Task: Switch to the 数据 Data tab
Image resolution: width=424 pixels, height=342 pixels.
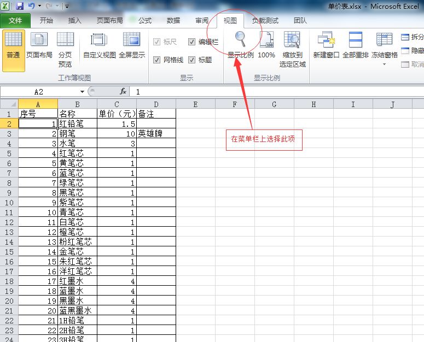Action: click(173, 21)
